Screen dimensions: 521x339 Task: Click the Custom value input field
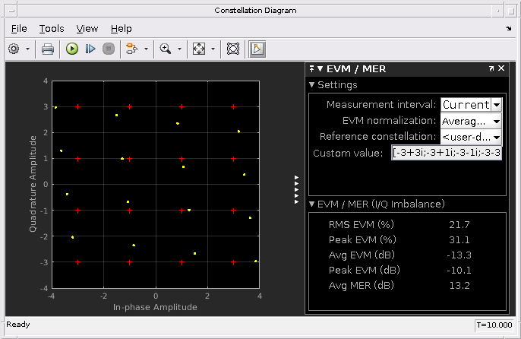pyautogui.click(x=447, y=153)
